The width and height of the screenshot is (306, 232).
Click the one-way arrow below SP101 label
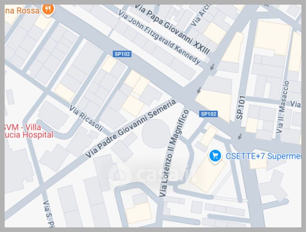click(x=240, y=136)
